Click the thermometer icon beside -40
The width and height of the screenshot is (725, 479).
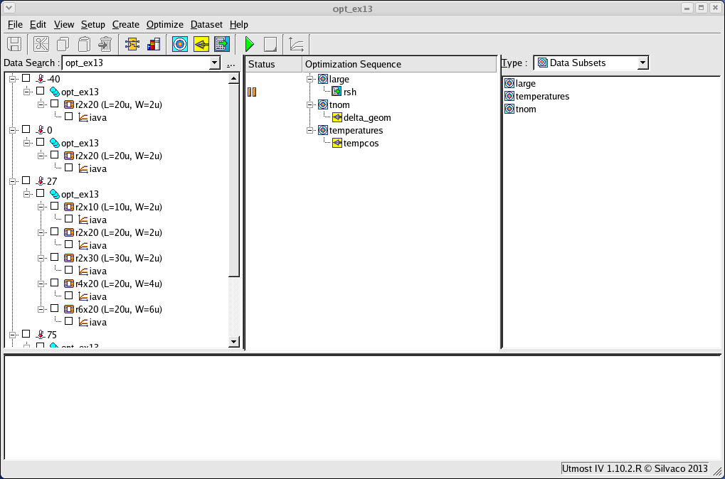pos(41,79)
